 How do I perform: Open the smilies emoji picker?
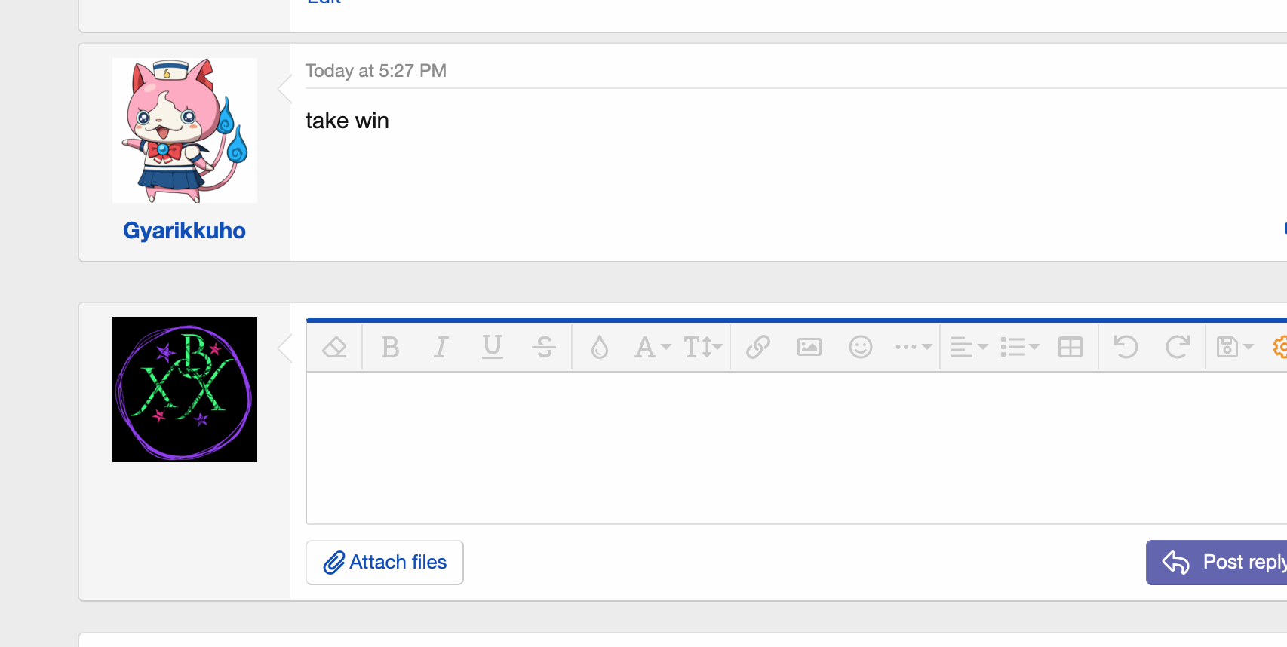coord(861,348)
